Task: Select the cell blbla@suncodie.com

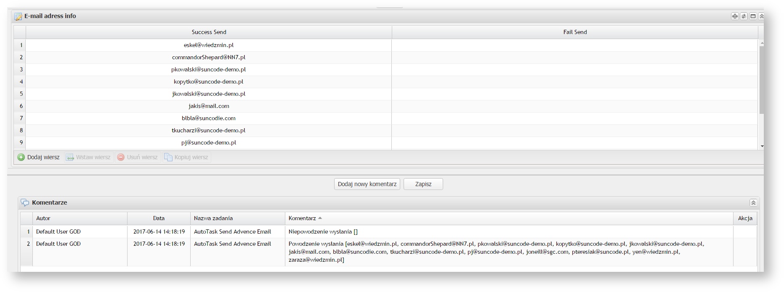Action: click(x=209, y=118)
